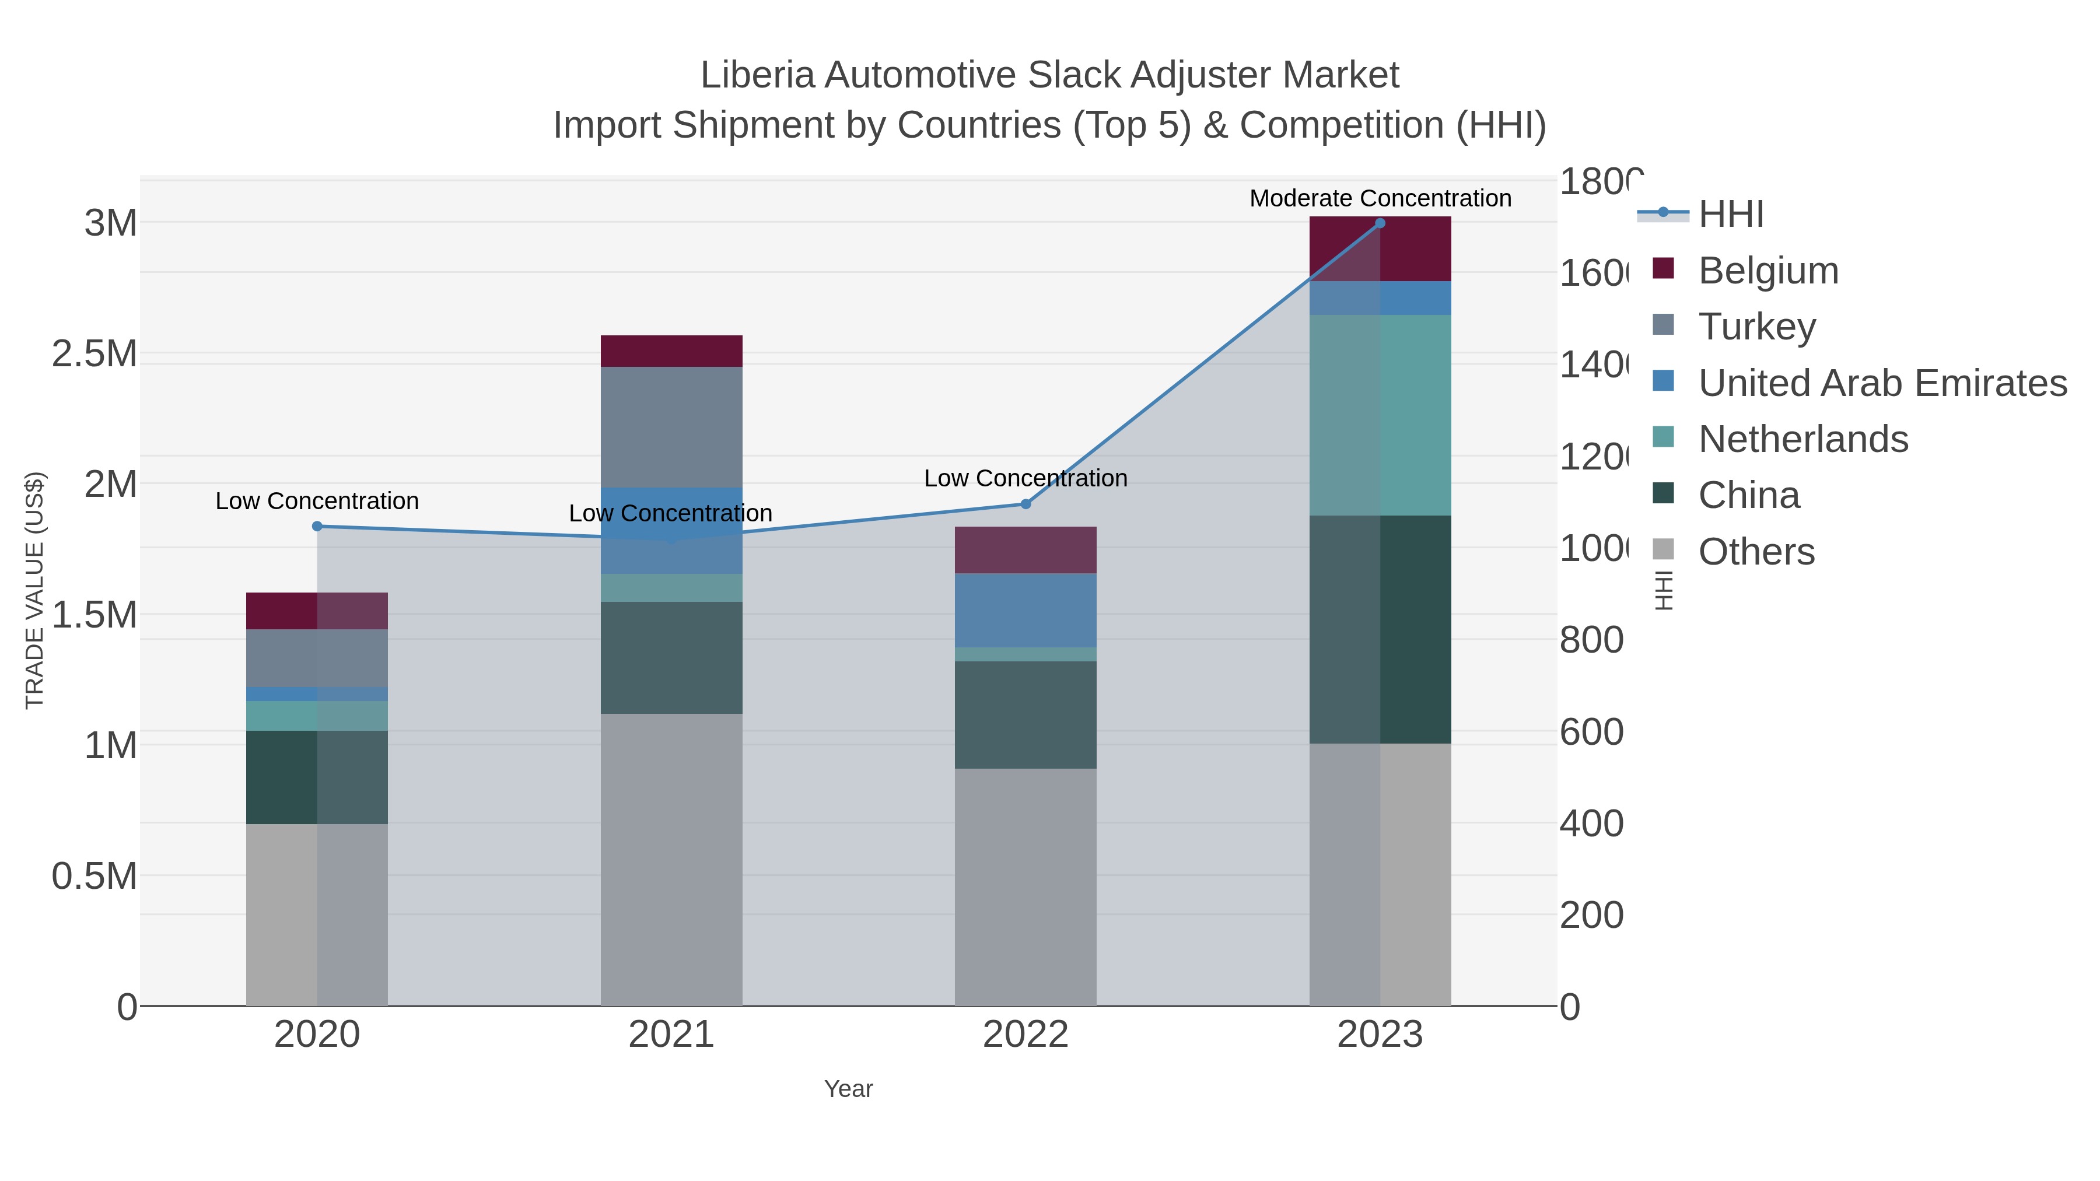The width and height of the screenshot is (2100, 1181).
Task: Click the HHI line marker legend icon
Action: pyautogui.click(x=1663, y=213)
